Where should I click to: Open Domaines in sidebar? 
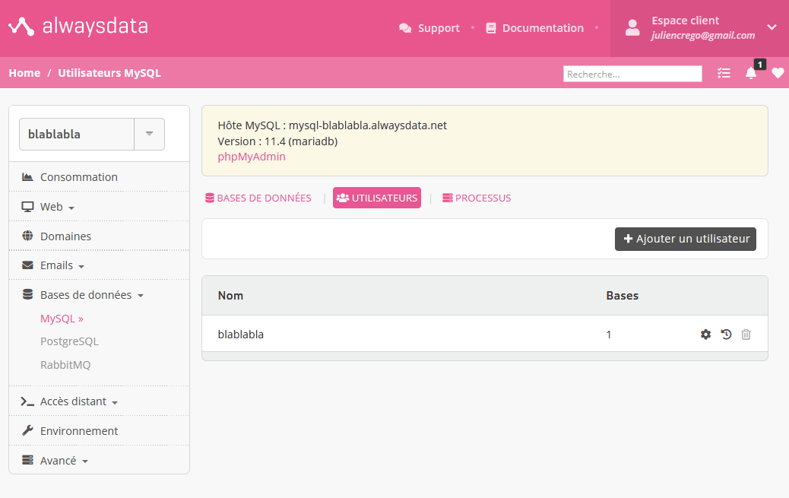66,236
